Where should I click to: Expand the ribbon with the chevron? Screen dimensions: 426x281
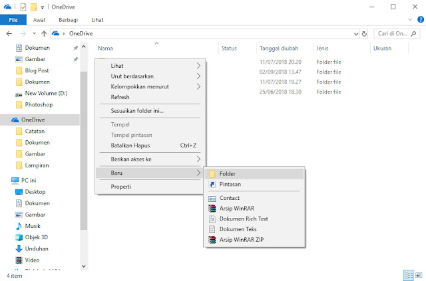(x=410, y=19)
